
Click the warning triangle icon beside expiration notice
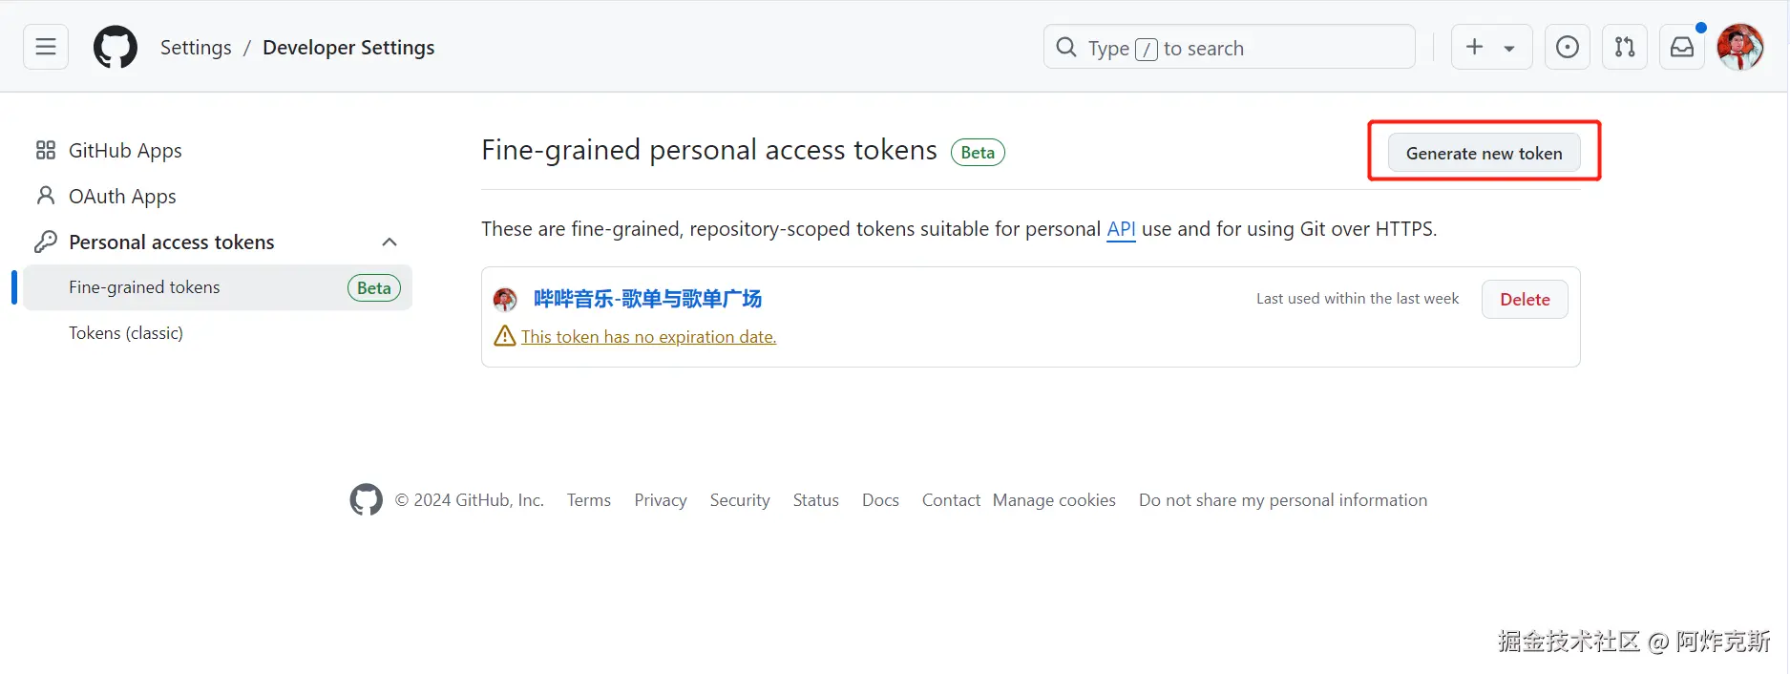click(504, 336)
